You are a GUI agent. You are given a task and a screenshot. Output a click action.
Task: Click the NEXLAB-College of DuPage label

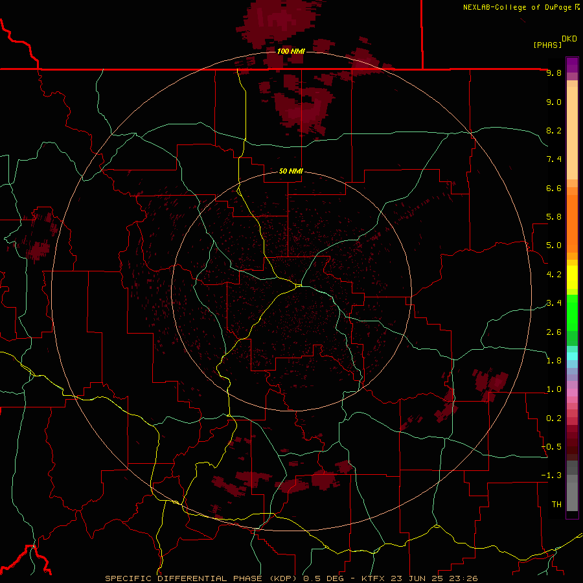coord(517,7)
